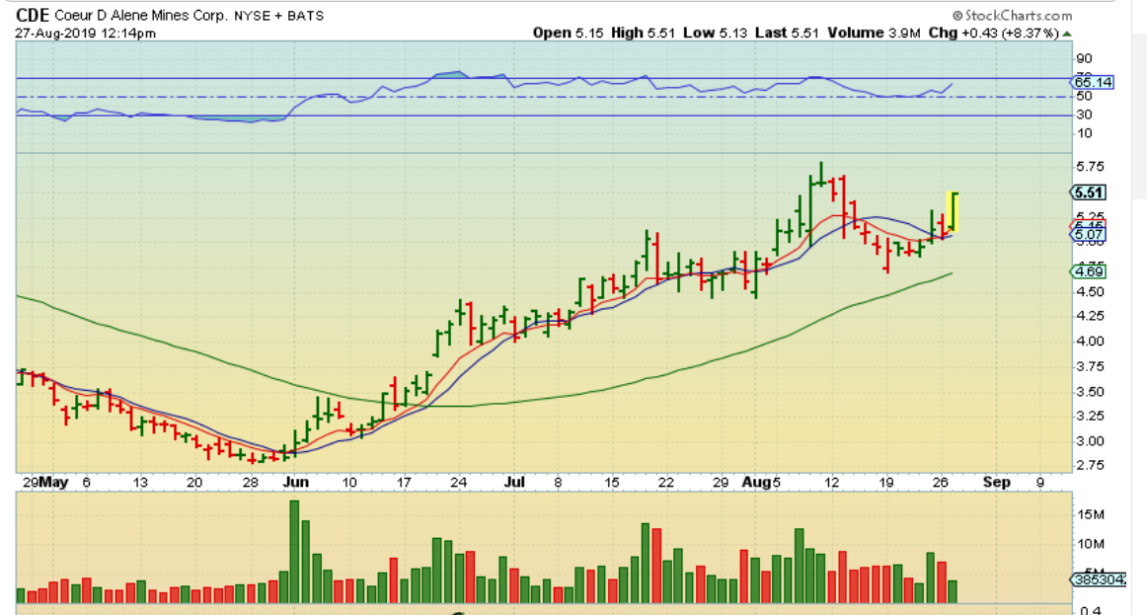
Task: Click the 4.50 price axis label
Action: [x=1090, y=292]
